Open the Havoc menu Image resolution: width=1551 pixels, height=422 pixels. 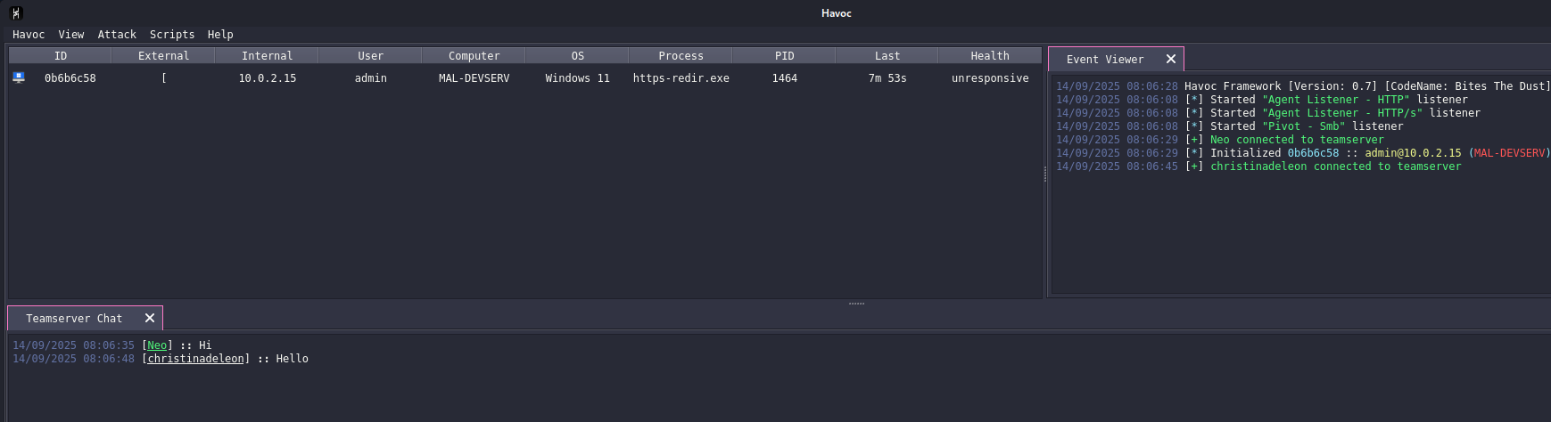click(29, 35)
